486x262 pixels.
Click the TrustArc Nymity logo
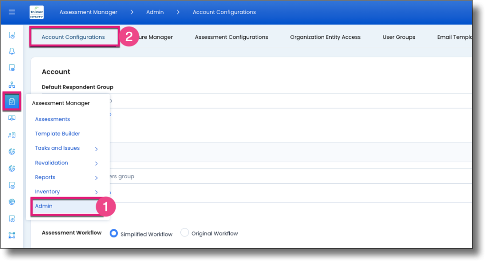[37, 12]
